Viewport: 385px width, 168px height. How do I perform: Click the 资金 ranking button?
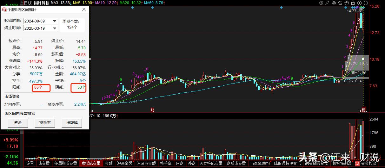(x=18, y=123)
